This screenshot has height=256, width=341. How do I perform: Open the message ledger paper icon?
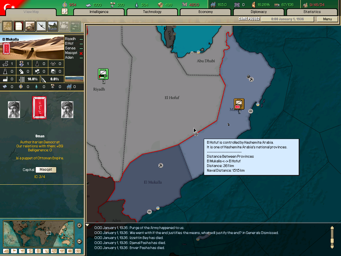pos(18,26)
